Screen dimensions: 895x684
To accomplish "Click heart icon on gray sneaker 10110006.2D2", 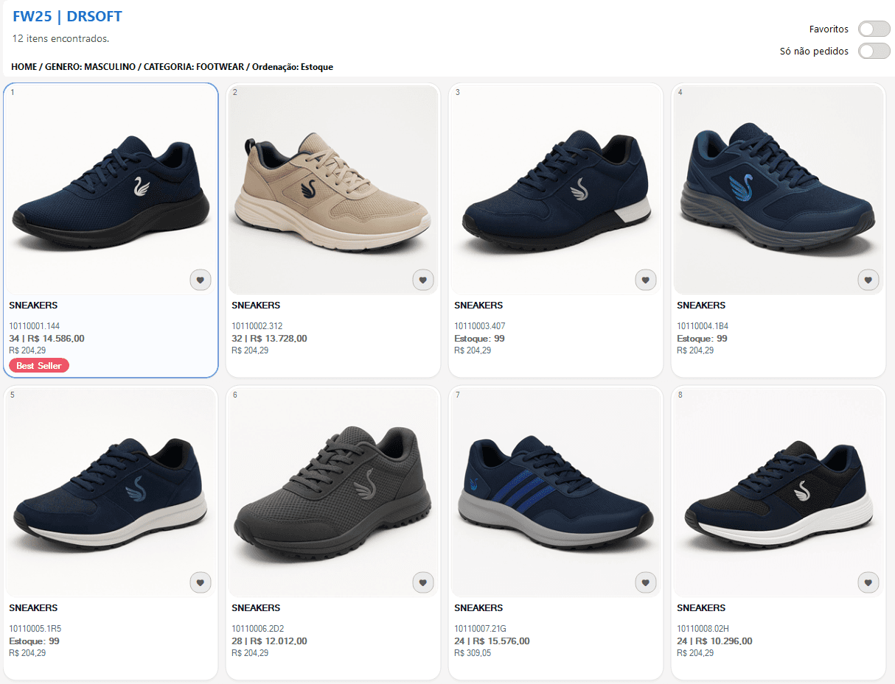I will coord(423,582).
